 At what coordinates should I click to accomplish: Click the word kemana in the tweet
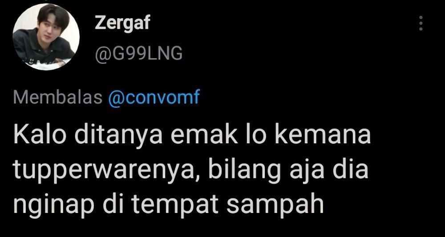point(323,136)
